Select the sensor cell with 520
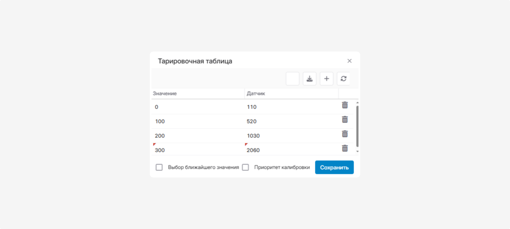The height and width of the screenshot is (229, 510). [x=292, y=121]
